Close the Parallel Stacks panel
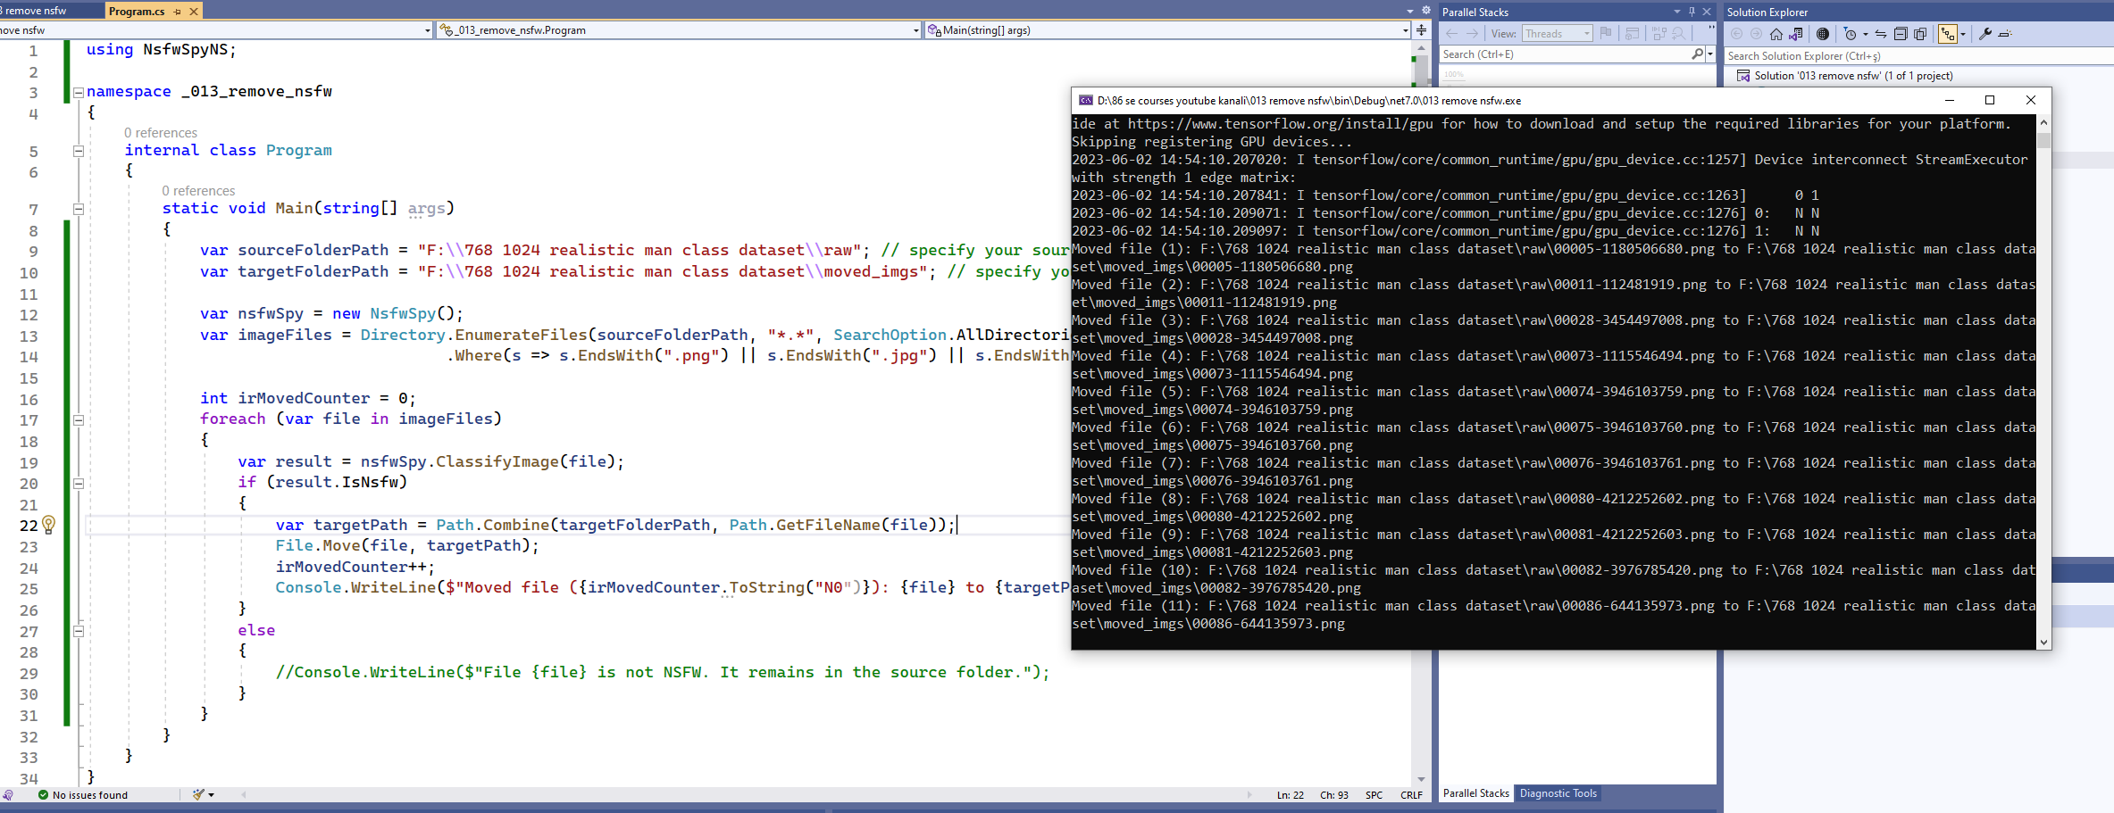 tap(1707, 12)
